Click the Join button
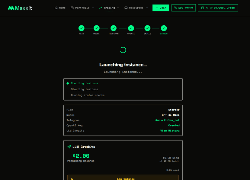Screen dimensions: 250x180 pyautogui.click(x=161, y=8)
